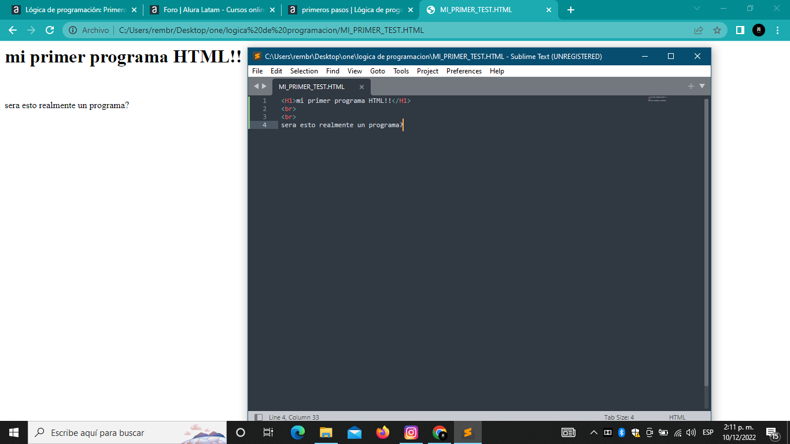Click Sublime Text taskbar icon

[468, 432]
